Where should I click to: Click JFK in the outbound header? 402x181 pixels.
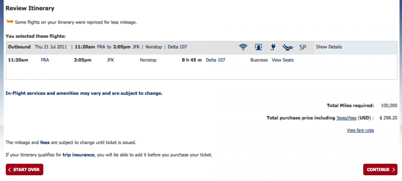tap(136, 47)
